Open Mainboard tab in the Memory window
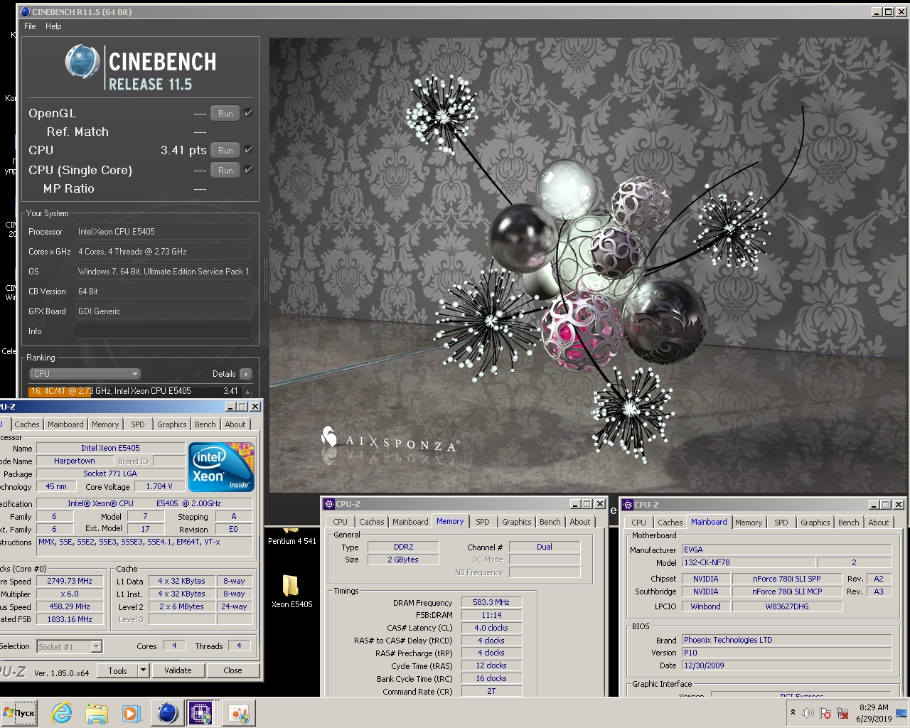Image resolution: width=910 pixels, height=728 pixels. [x=410, y=522]
